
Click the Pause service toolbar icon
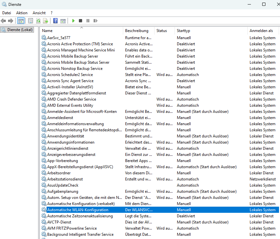coord(88,21)
